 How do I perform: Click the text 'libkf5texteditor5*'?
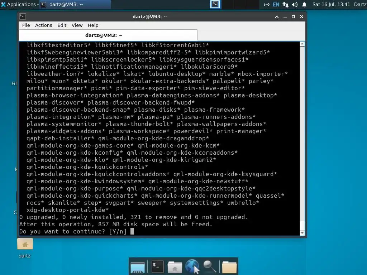(x=58, y=45)
